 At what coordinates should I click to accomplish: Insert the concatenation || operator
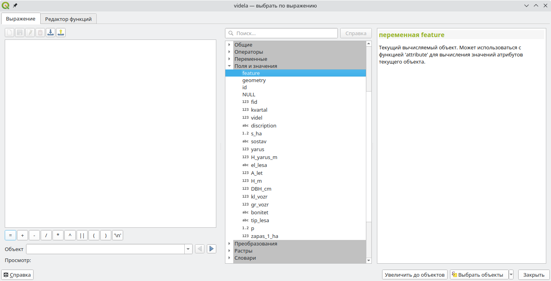tap(82, 235)
